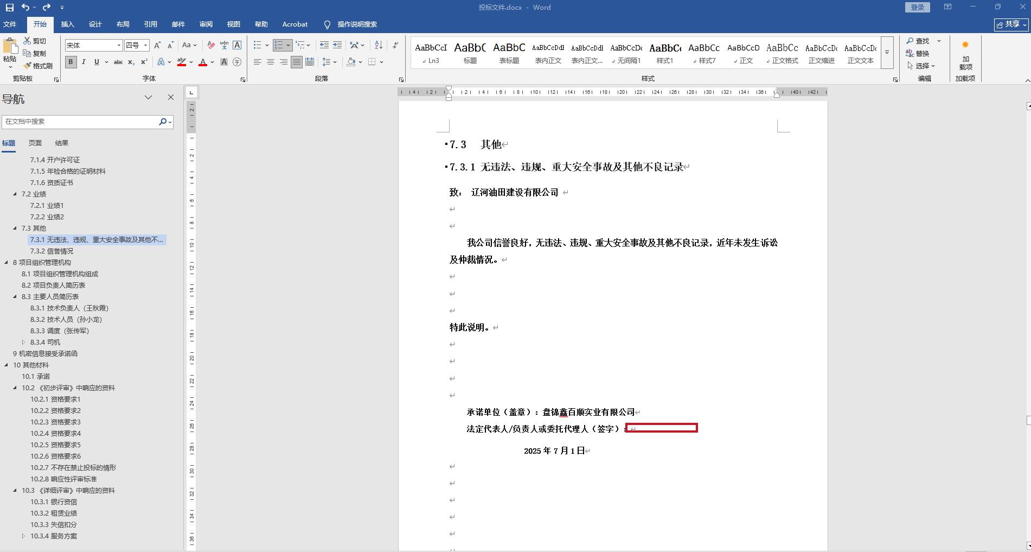The width and height of the screenshot is (1031, 552).
Task: Click the Clear Formatting eraser icon
Action: [211, 45]
